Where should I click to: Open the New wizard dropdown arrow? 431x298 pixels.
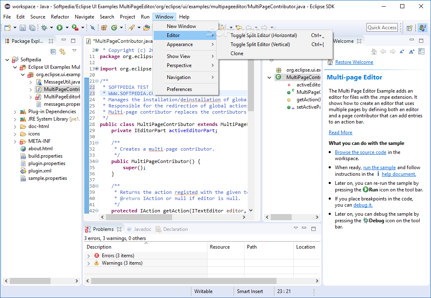point(15,28)
